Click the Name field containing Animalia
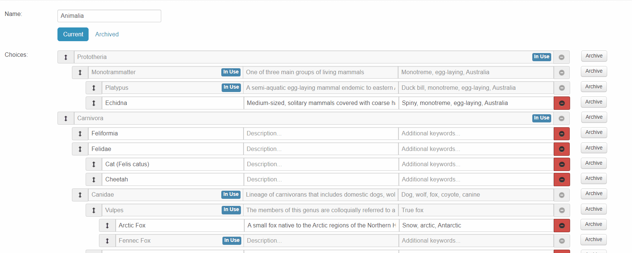 109,16
